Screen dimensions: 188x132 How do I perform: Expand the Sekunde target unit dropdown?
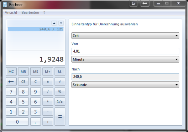pyautogui.click(x=125, y=85)
